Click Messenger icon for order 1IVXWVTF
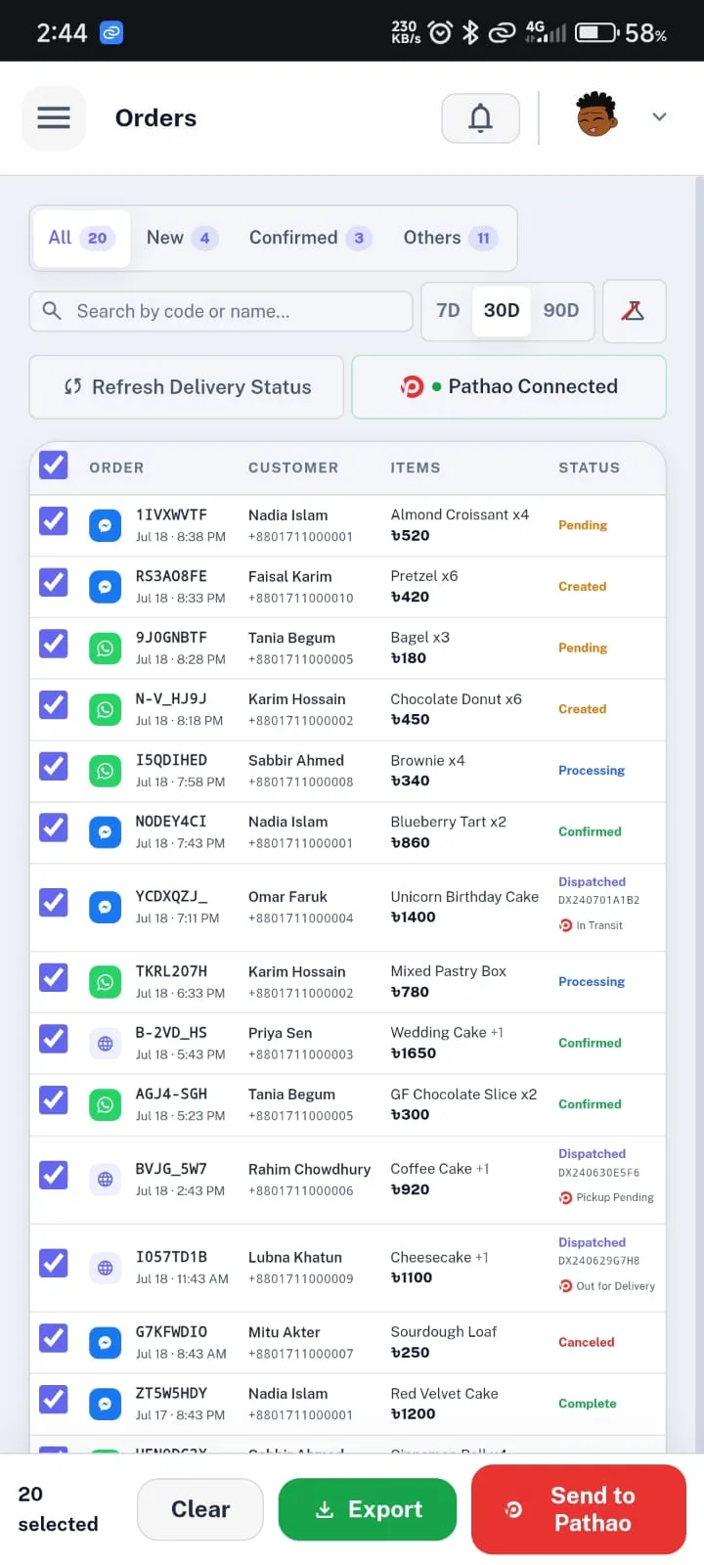The image size is (704, 1565). [105, 526]
